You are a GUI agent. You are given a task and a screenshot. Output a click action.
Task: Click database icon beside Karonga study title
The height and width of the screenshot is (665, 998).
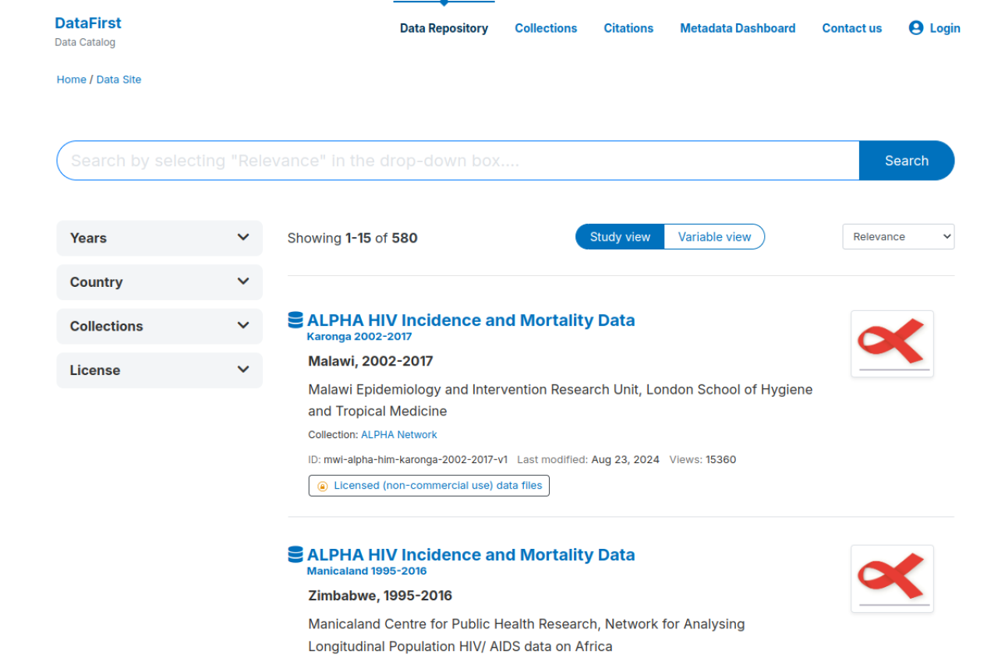click(296, 320)
